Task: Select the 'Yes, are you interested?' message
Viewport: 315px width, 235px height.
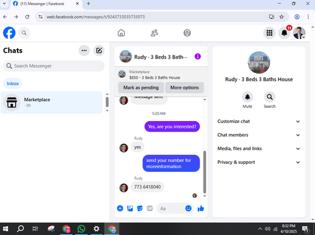Action: point(172,127)
